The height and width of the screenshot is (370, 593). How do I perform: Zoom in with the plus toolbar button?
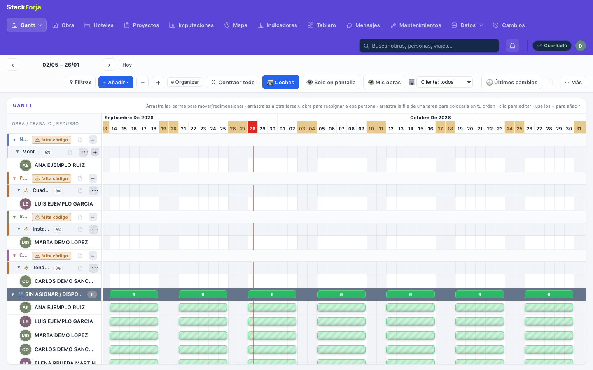pos(158,82)
